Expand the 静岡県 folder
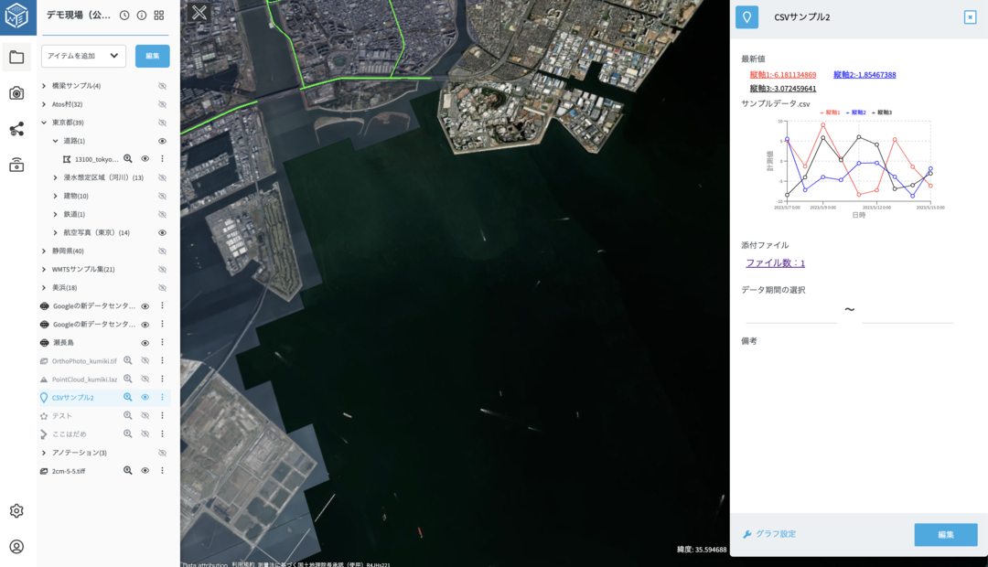Image resolution: width=988 pixels, height=567 pixels. [44, 251]
